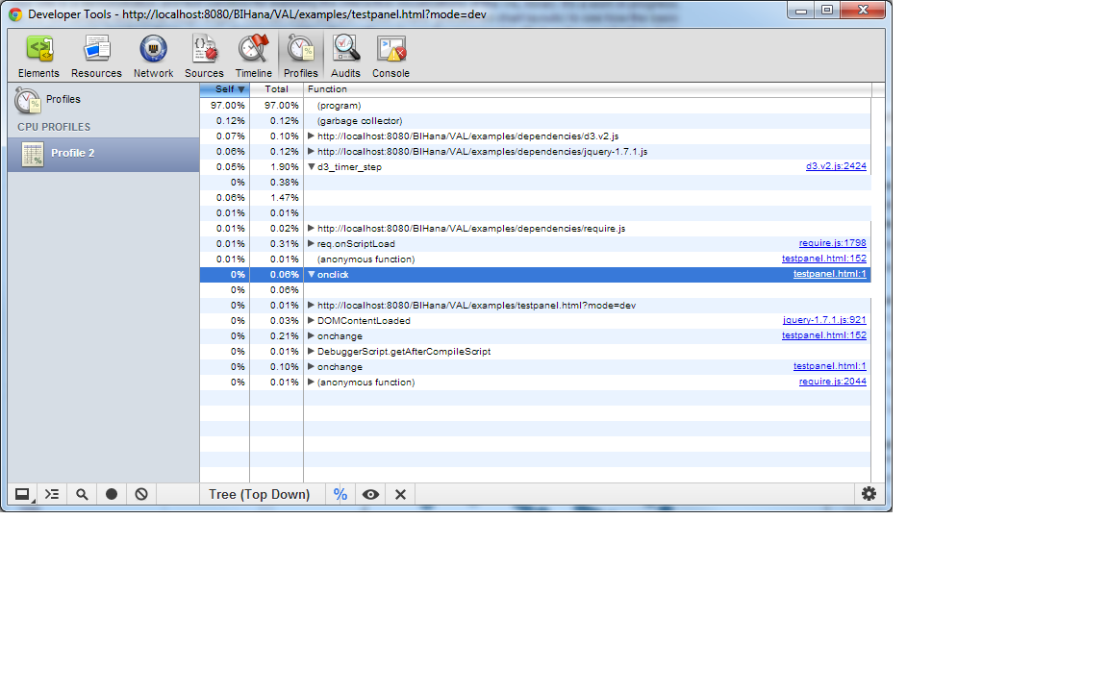Viewport: 1108px width, 692px height.
Task: Open the Audits panel
Action: point(345,56)
